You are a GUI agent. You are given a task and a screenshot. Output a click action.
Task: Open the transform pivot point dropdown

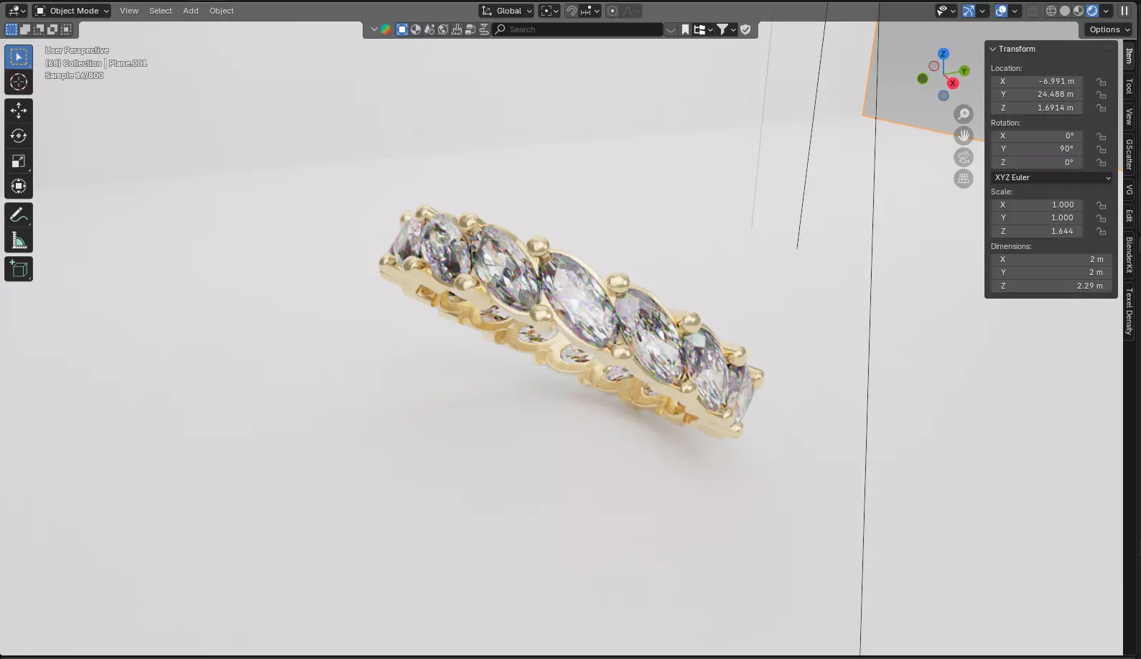[x=549, y=11]
